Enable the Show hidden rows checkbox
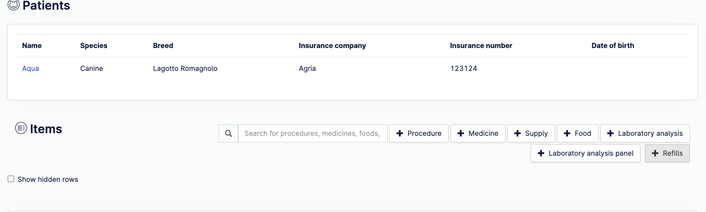Image resolution: width=706 pixels, height=212 pixels. pos(11,179)
